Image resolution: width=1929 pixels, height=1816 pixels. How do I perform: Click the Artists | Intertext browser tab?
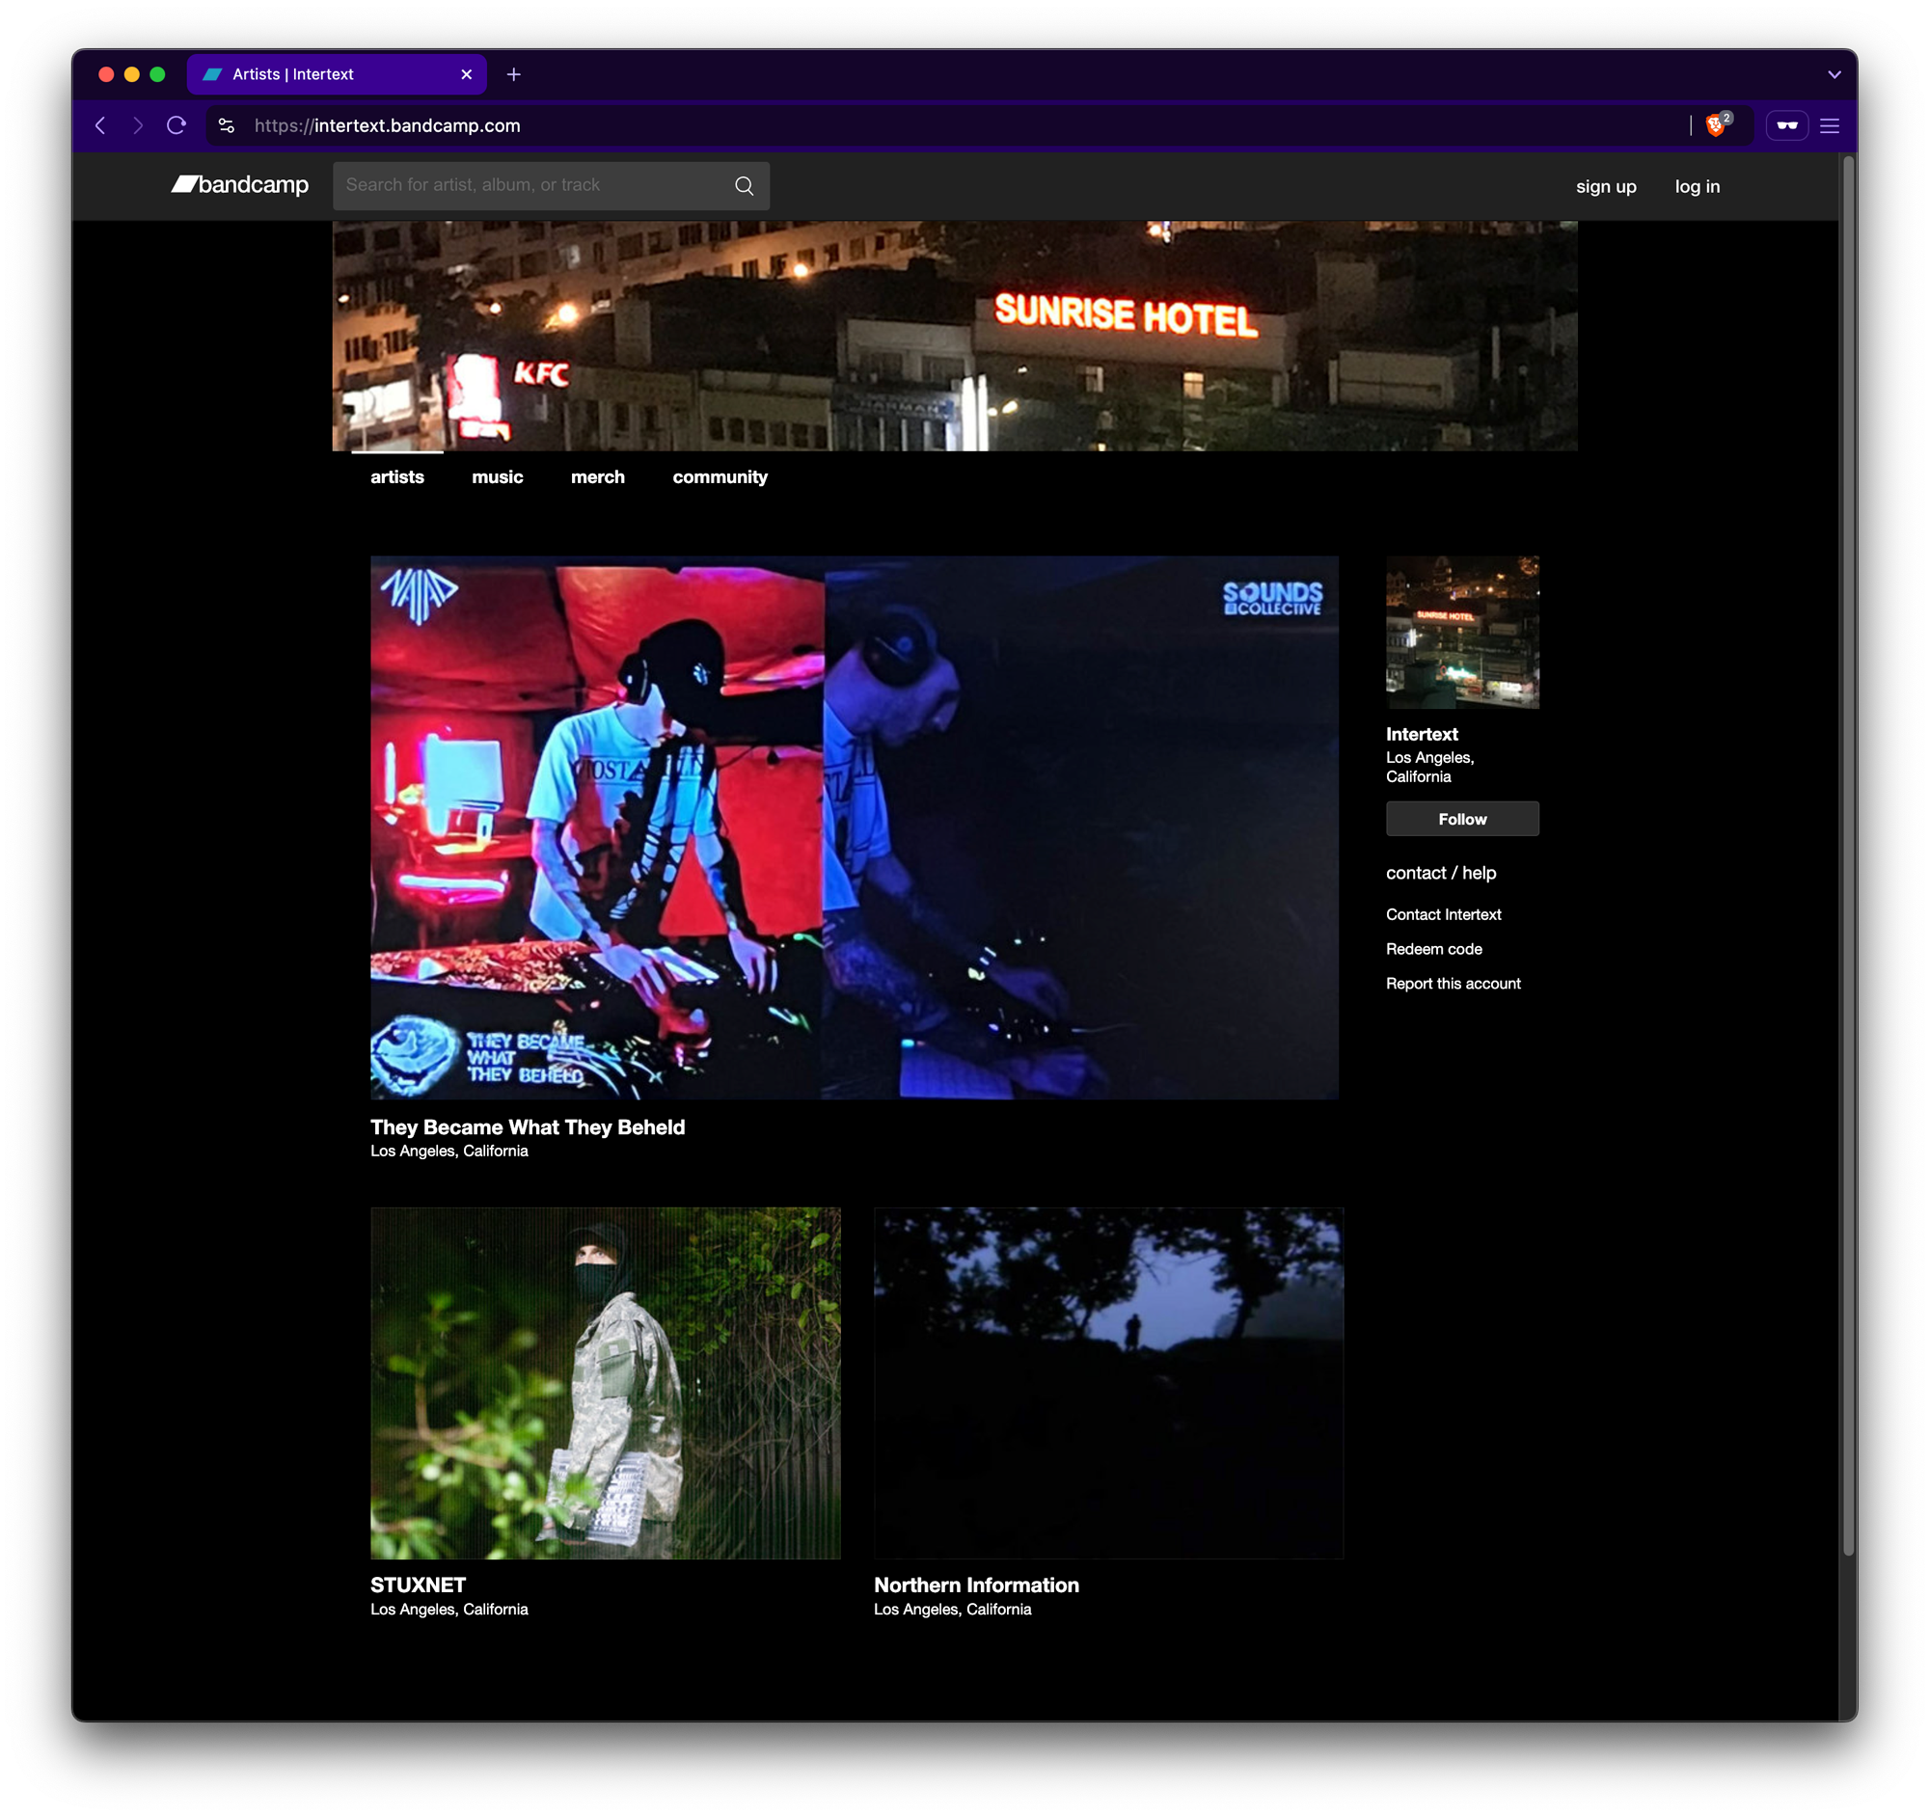[336, 74]
